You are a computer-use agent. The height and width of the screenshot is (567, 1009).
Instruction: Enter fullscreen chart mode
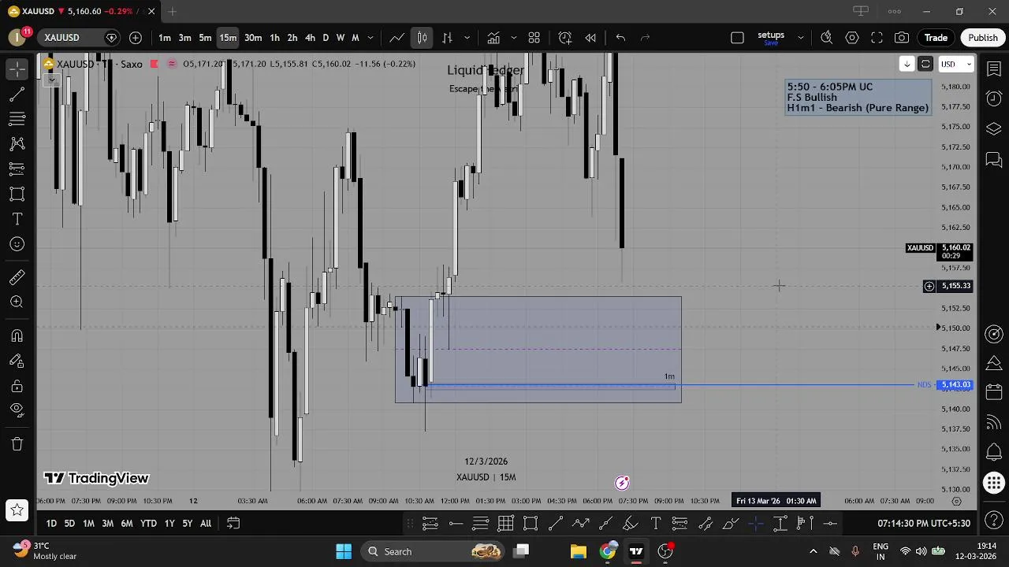pos(877,38)
